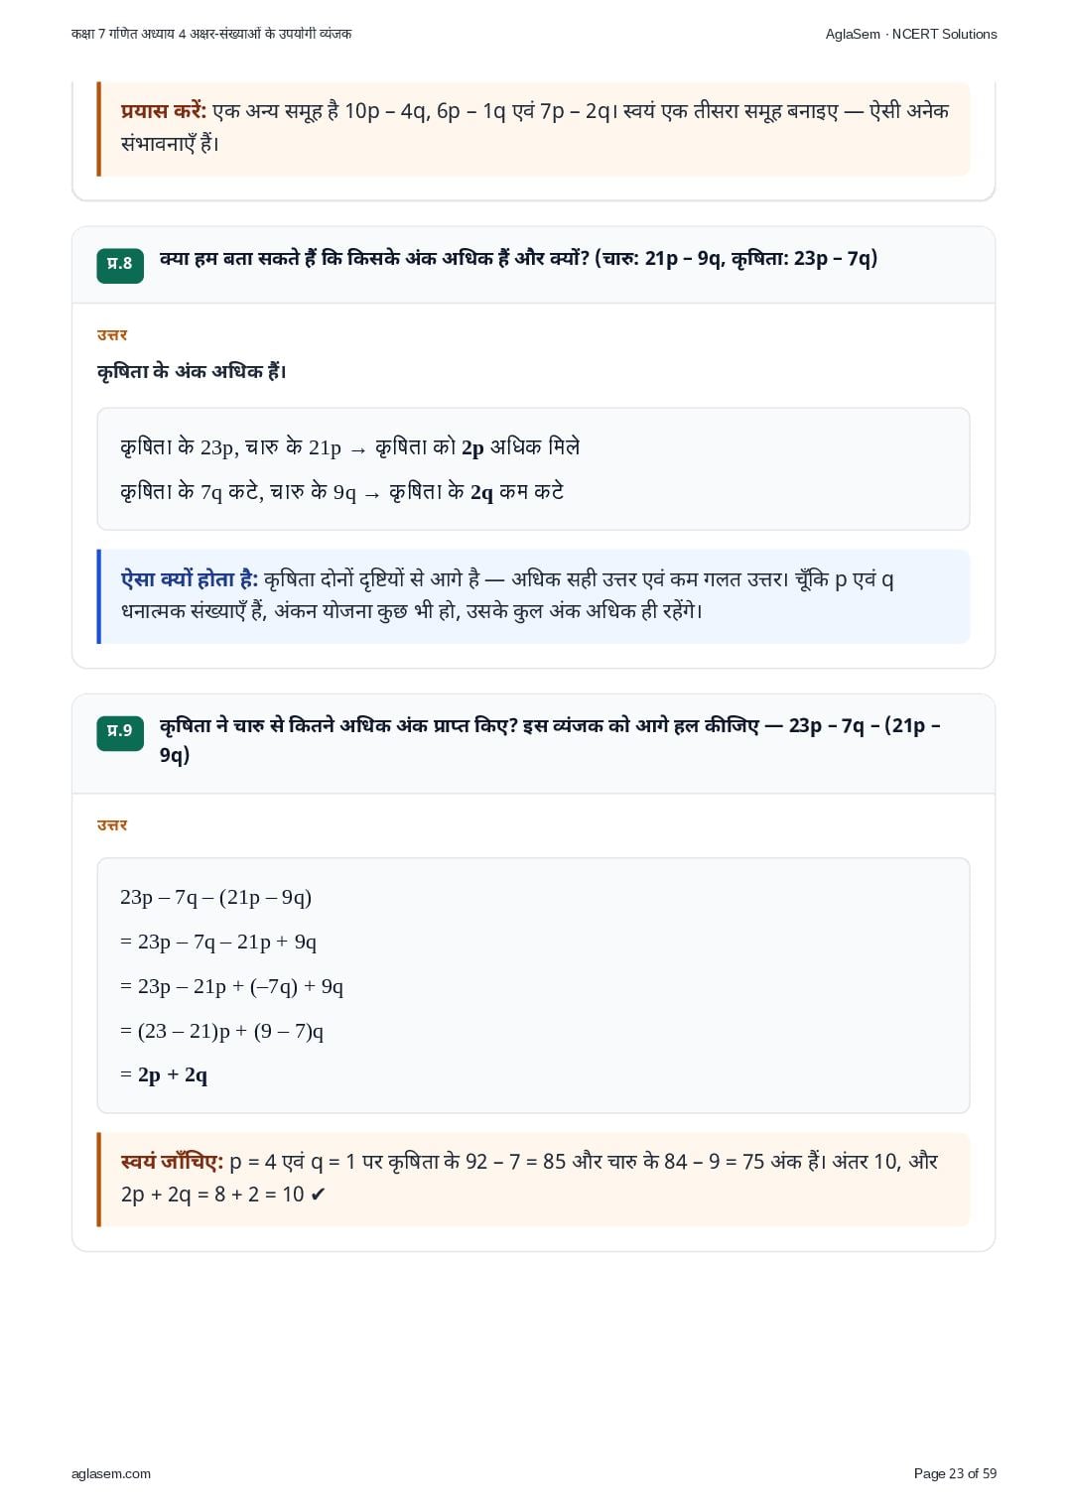The image size is (1068, 1510).
Task: Click the question 9 title text
Action: coord(550,740)
